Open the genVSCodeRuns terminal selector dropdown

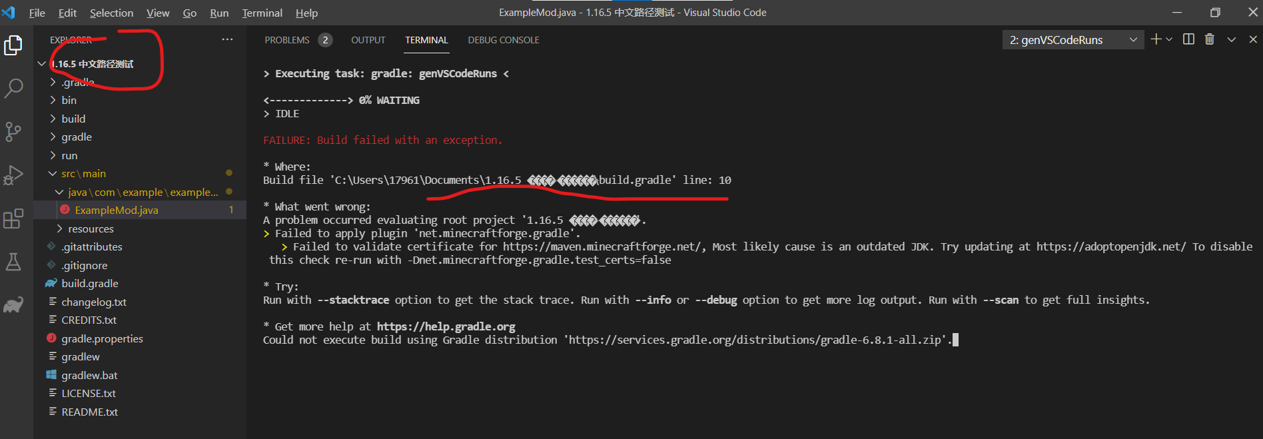(1072, 40)
